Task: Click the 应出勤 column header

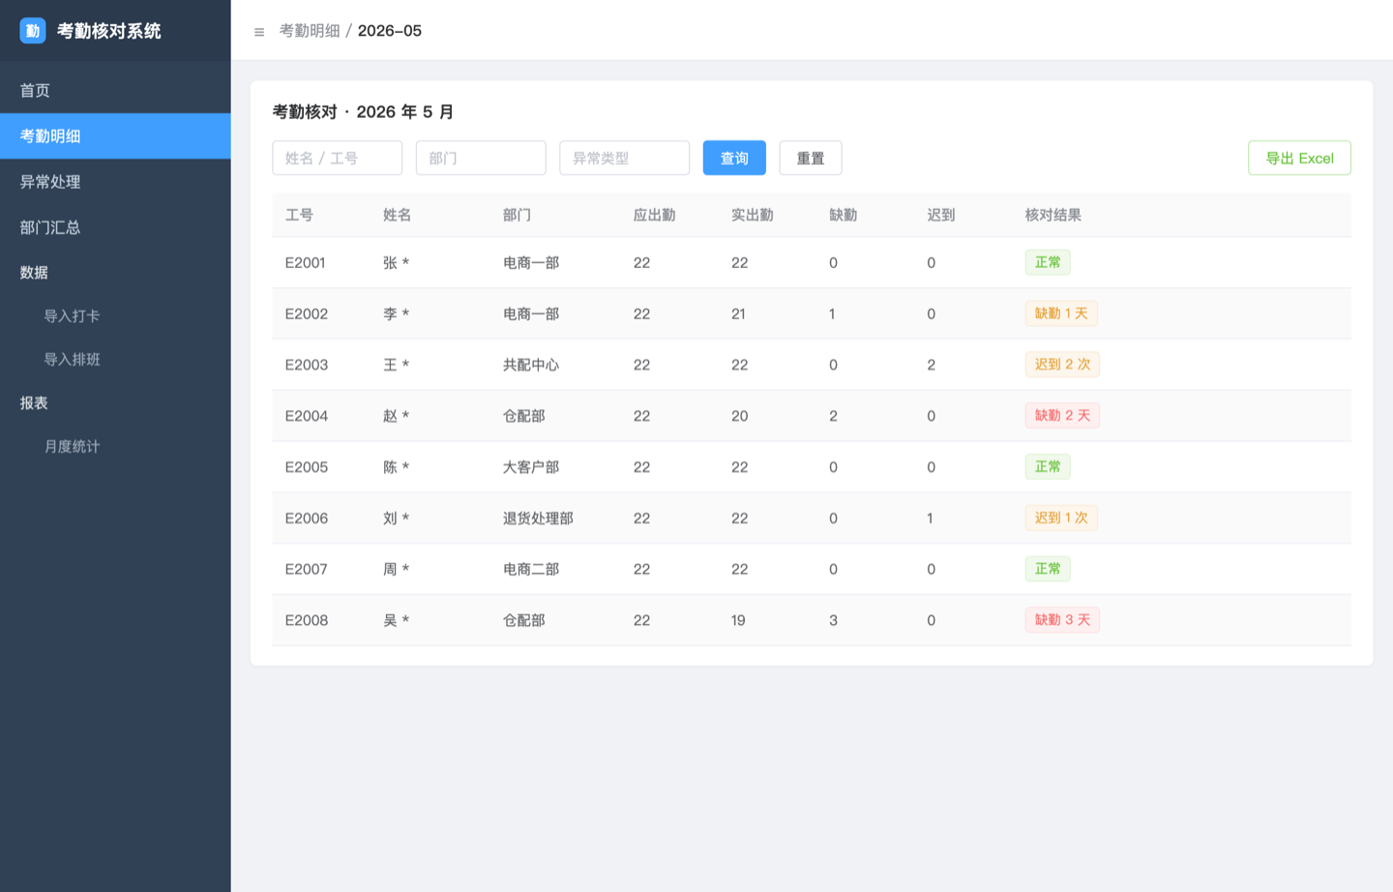Action: pyautogui.click(x=655, y=215)
